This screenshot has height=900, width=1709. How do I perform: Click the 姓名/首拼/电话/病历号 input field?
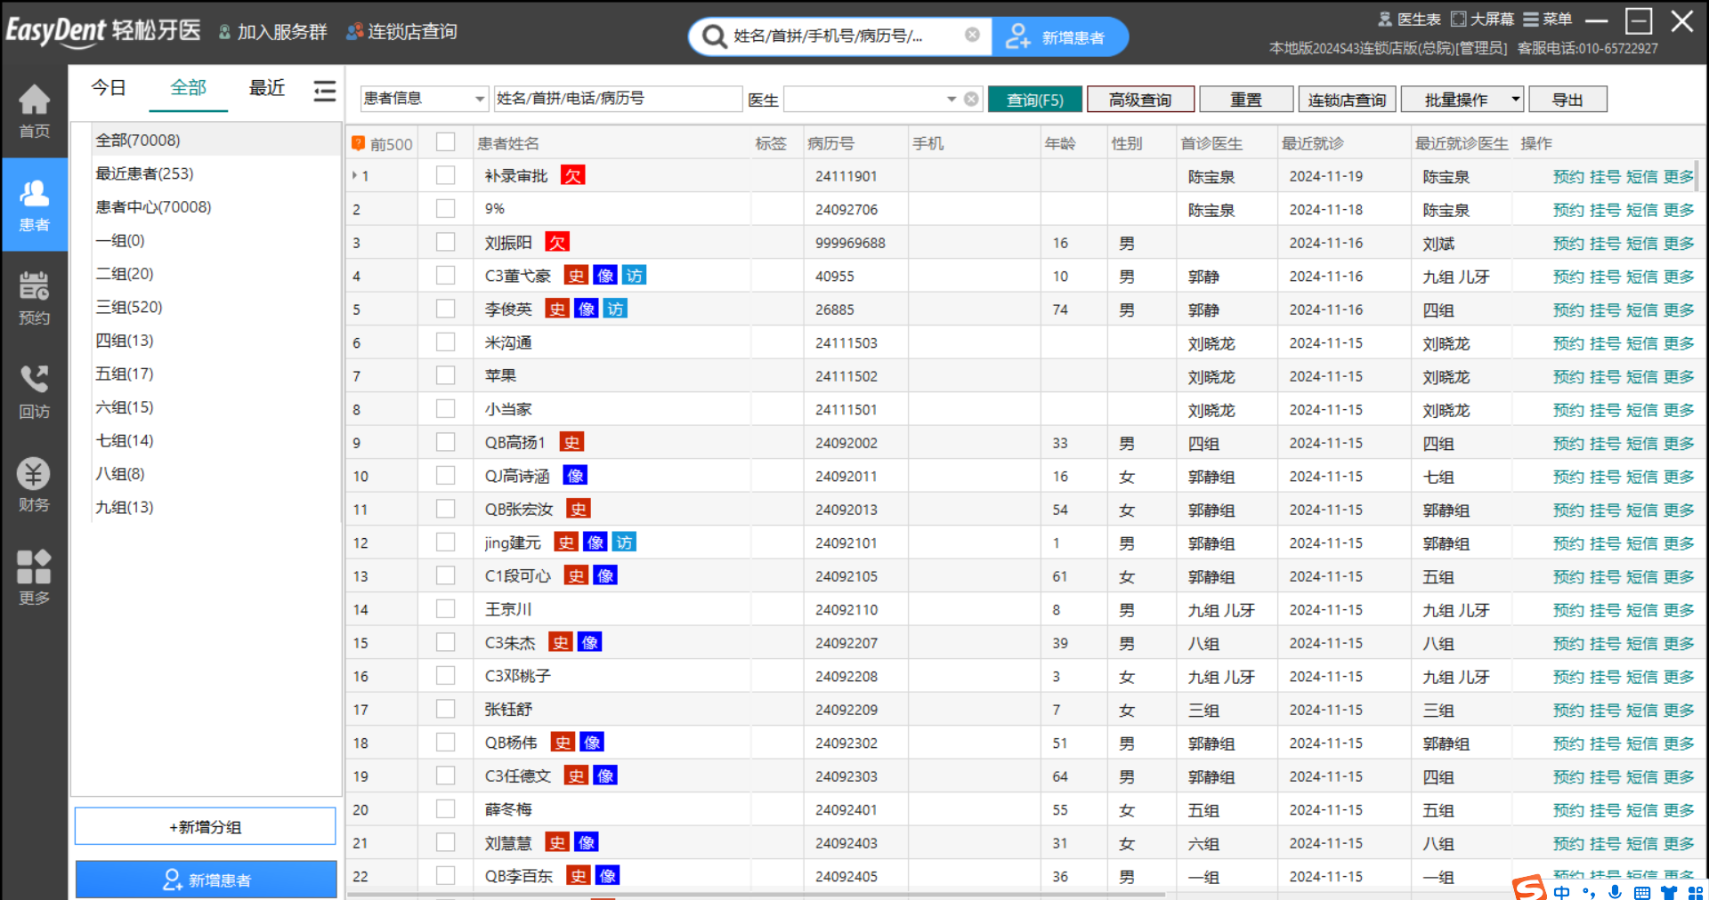coord(618,99)
